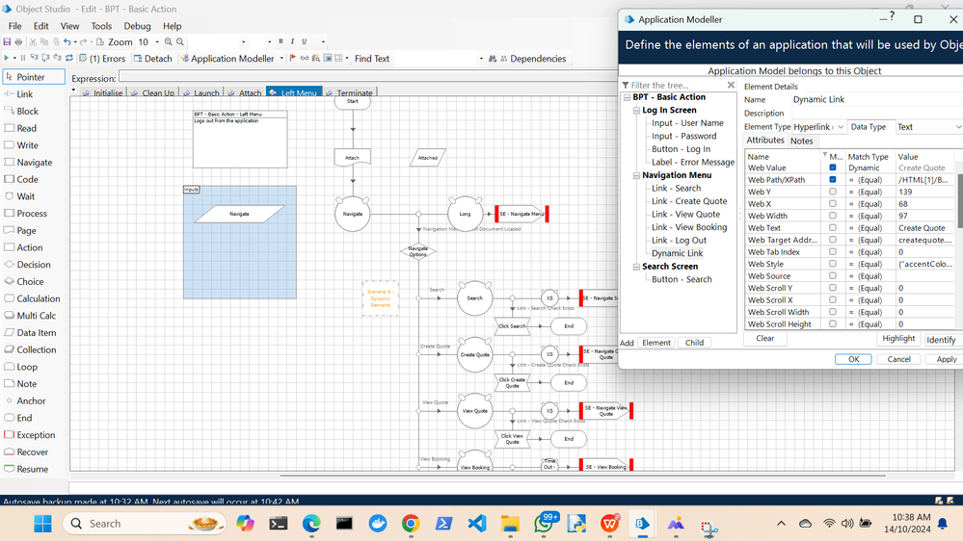Viewport: 963px width, 541px height.
Task: Open Microsoft Edge from the taskbar
Action: (x=310, y=524)
